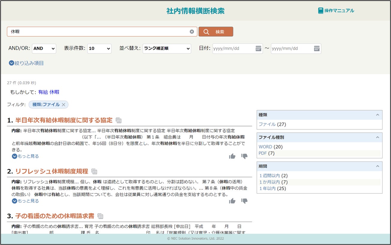This screenshot has height=245, width=391.
Task: Click the 検索 search button
Action: click(x=216, y=32)
